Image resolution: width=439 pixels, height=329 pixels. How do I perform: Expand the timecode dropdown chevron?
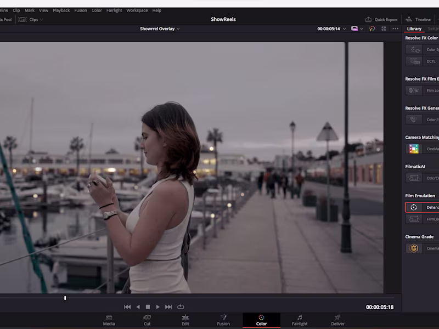(x=344, y=29)
